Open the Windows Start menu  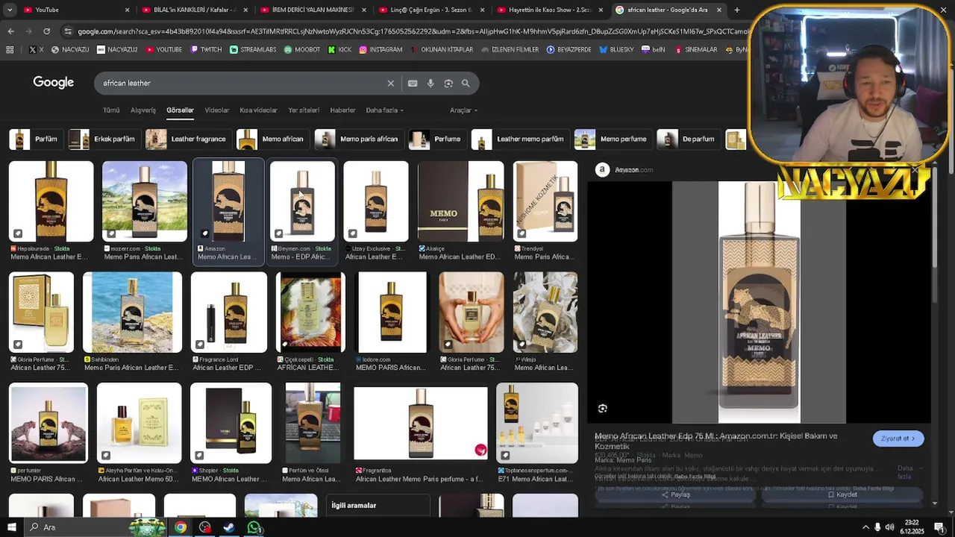[11, 527]
